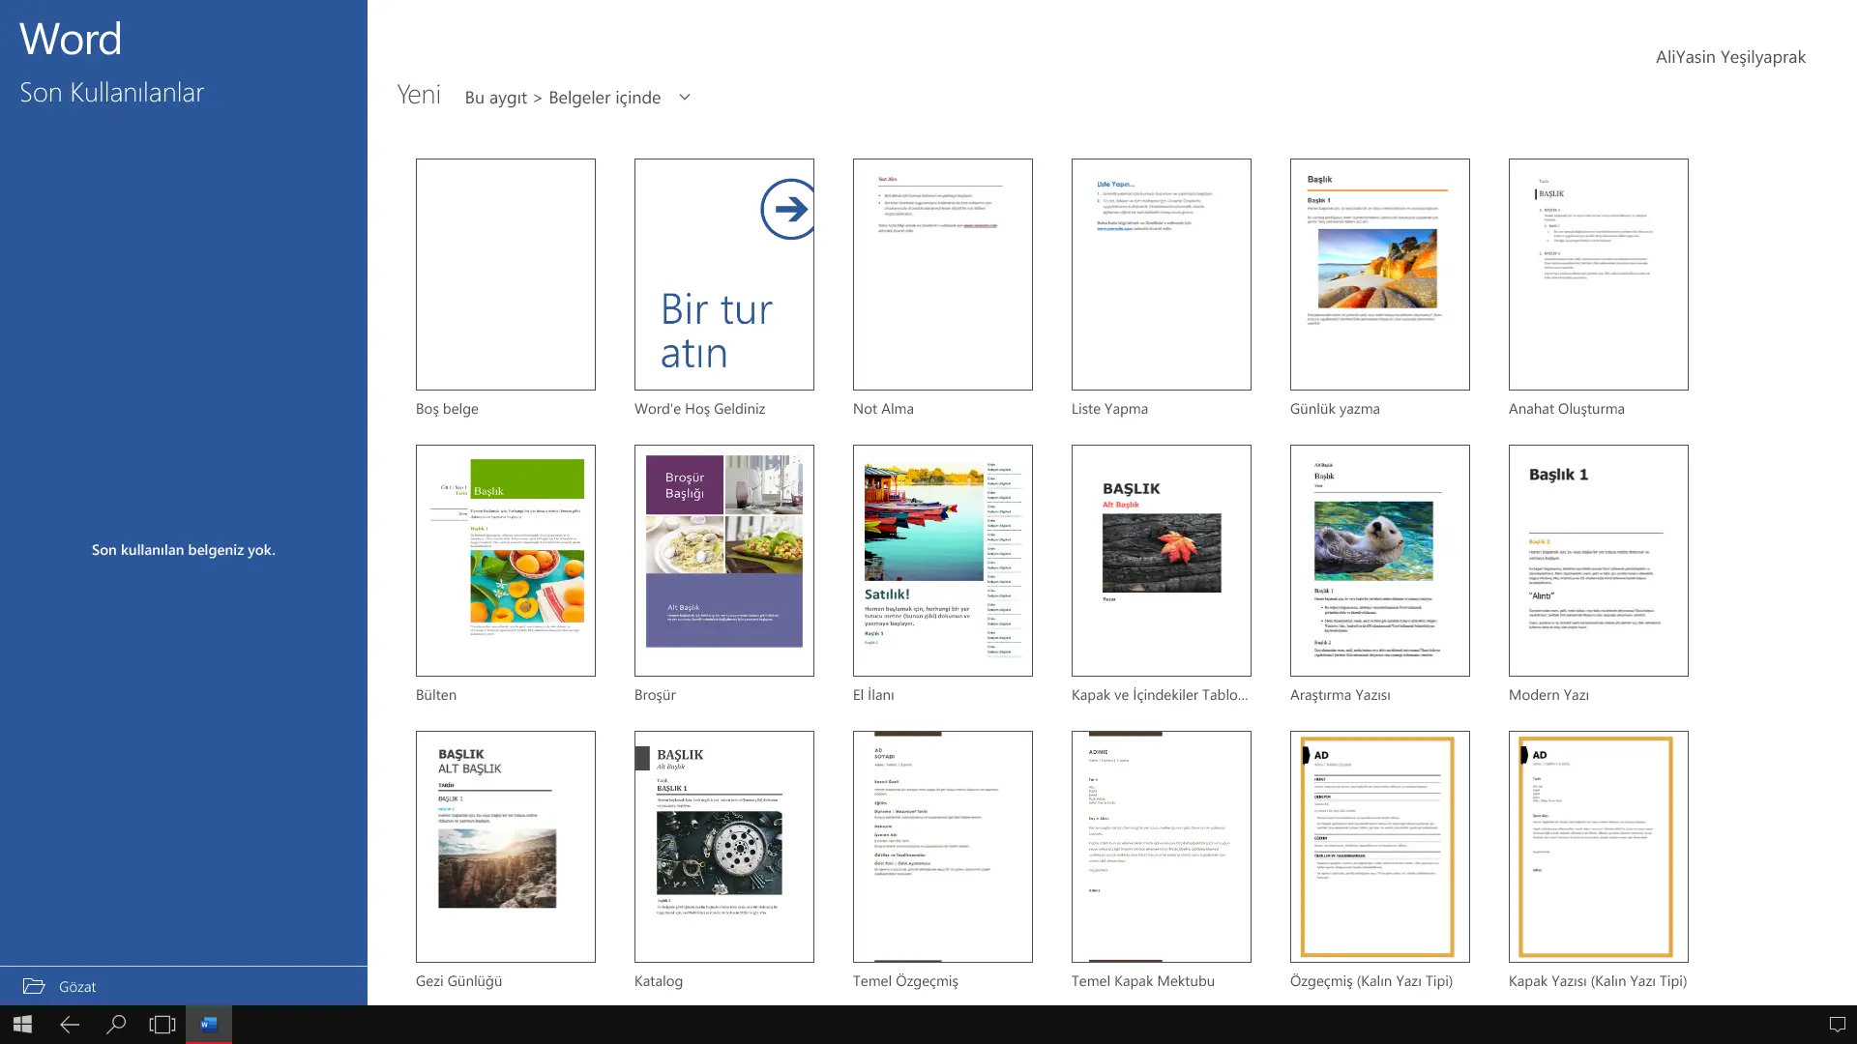The image size is (1857, 1044).
Task: Choose the Kapak Yazısı (Kalın Yazı Tipi) template
Action: (1599, 847)
